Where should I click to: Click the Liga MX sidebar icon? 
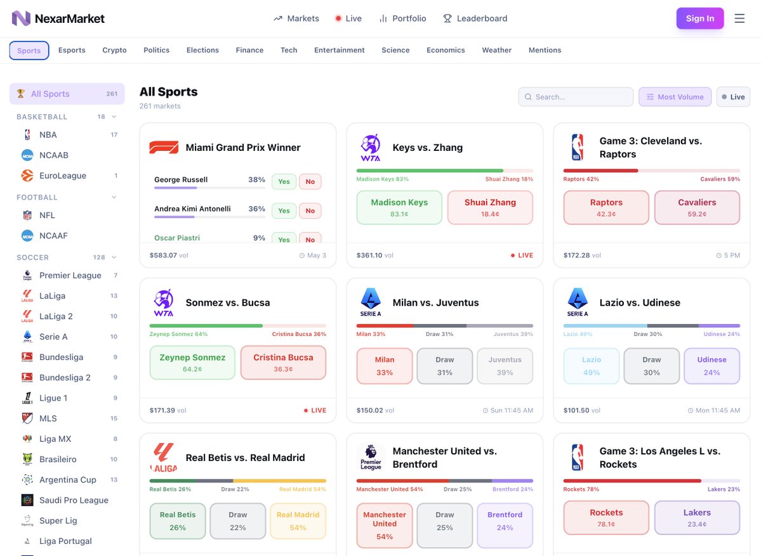tap(27, 439)
